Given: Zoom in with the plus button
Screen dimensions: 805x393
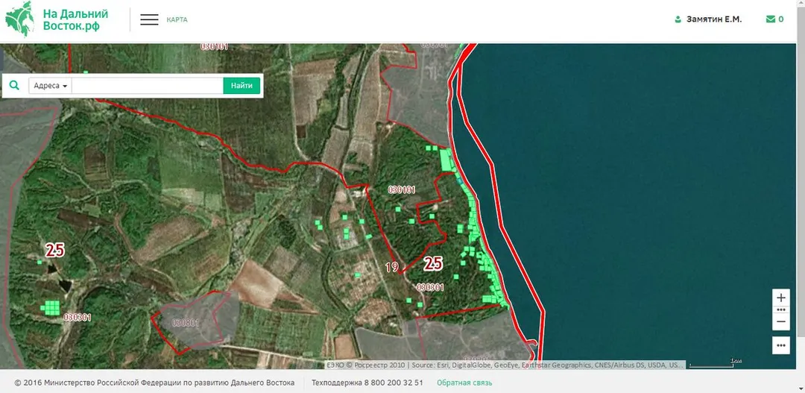Looking at the screenshot, I should [781, 298].
